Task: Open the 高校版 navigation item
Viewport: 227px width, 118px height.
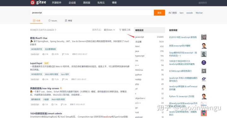Action: [x=87, y=3]
